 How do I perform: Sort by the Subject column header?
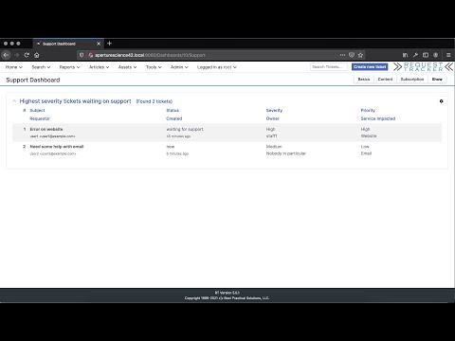click(x=37, y=110)
